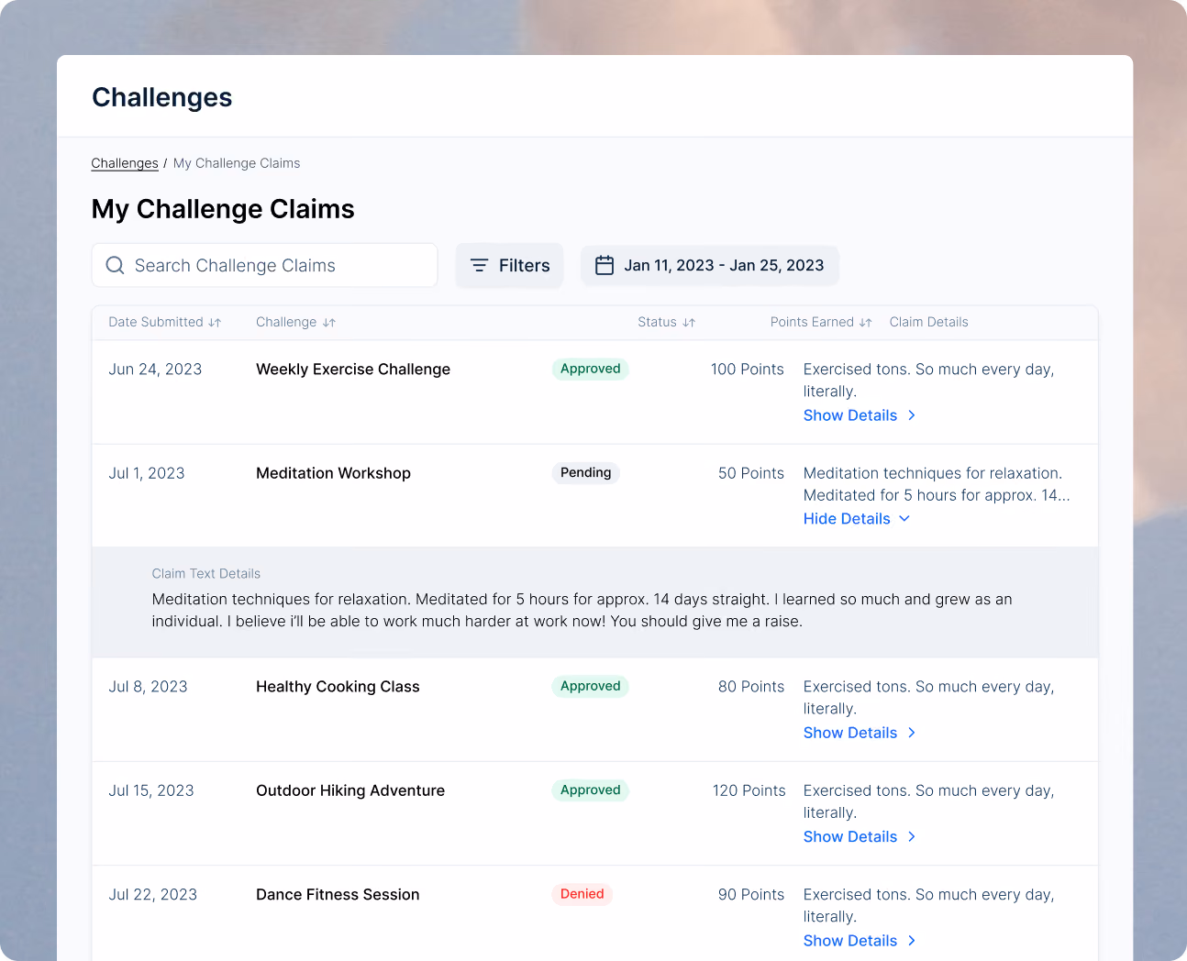Click Show Details for Dance Fitness Session
The height and width of the screenshot is (961, 1187).
point(850,941)
